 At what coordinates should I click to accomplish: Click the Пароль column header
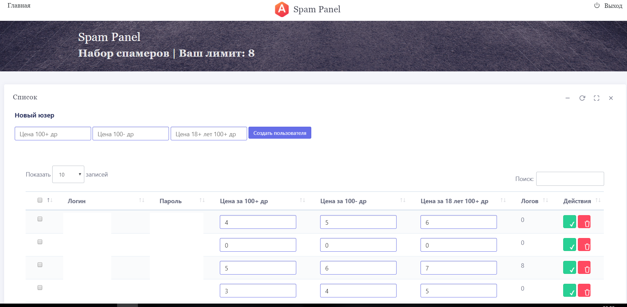[170, 201]
